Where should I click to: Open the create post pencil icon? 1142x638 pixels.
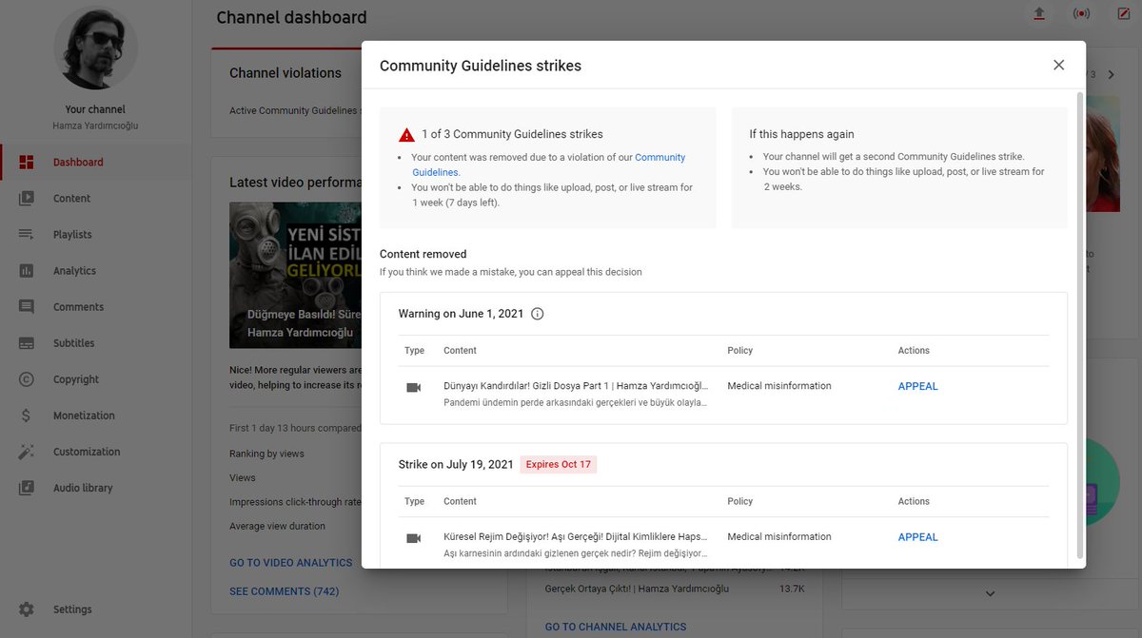[x=1123, y=13]
